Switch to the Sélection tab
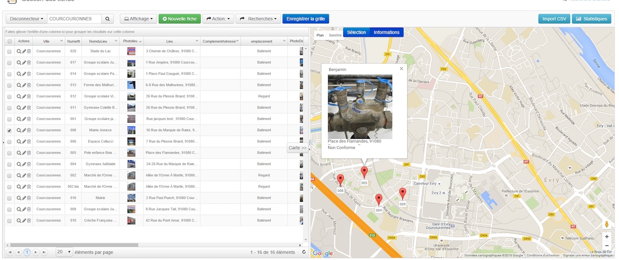Screen dimensions: 619x260 click(356, 32)
